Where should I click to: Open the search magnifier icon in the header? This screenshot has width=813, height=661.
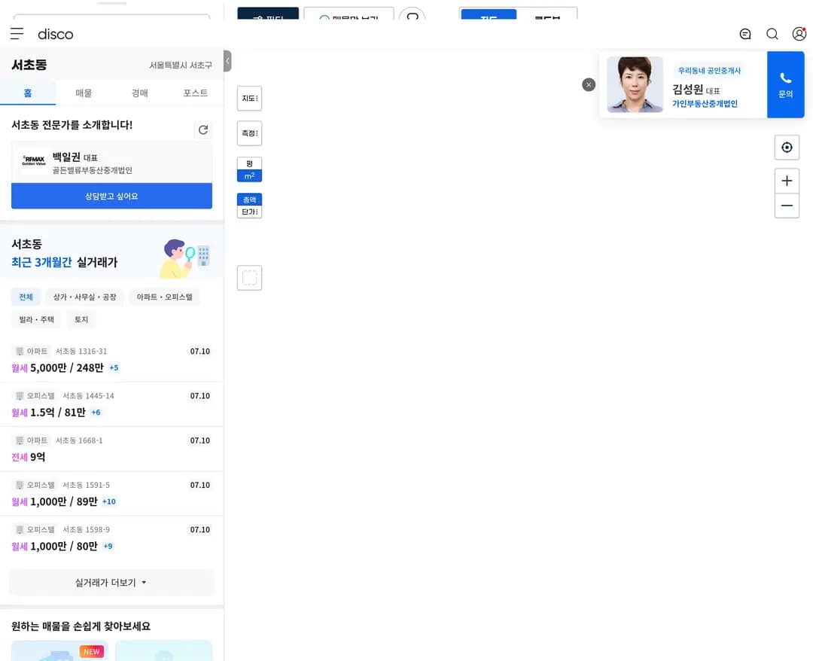pyautogui.click(x=772, y=34)
